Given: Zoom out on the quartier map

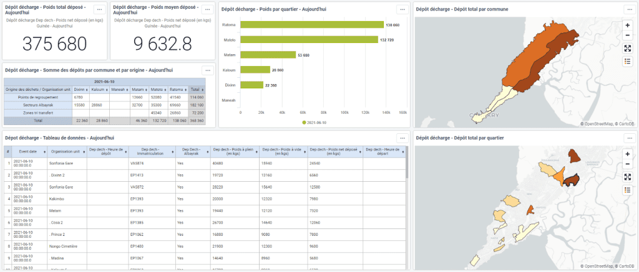Looking at the screenshot, I should [x=627, y=164].
